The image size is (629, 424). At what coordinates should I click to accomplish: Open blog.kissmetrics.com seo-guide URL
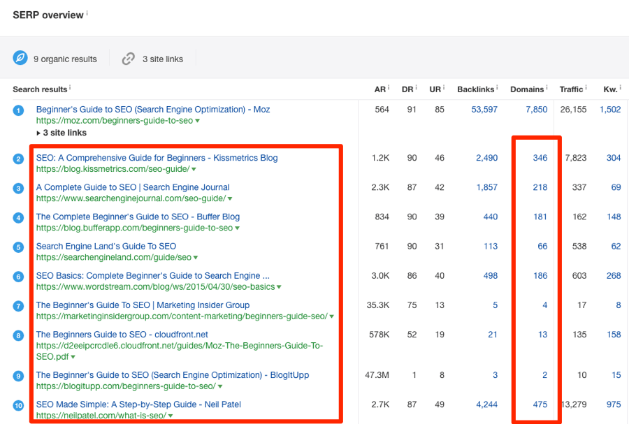[x=113, y=169]
